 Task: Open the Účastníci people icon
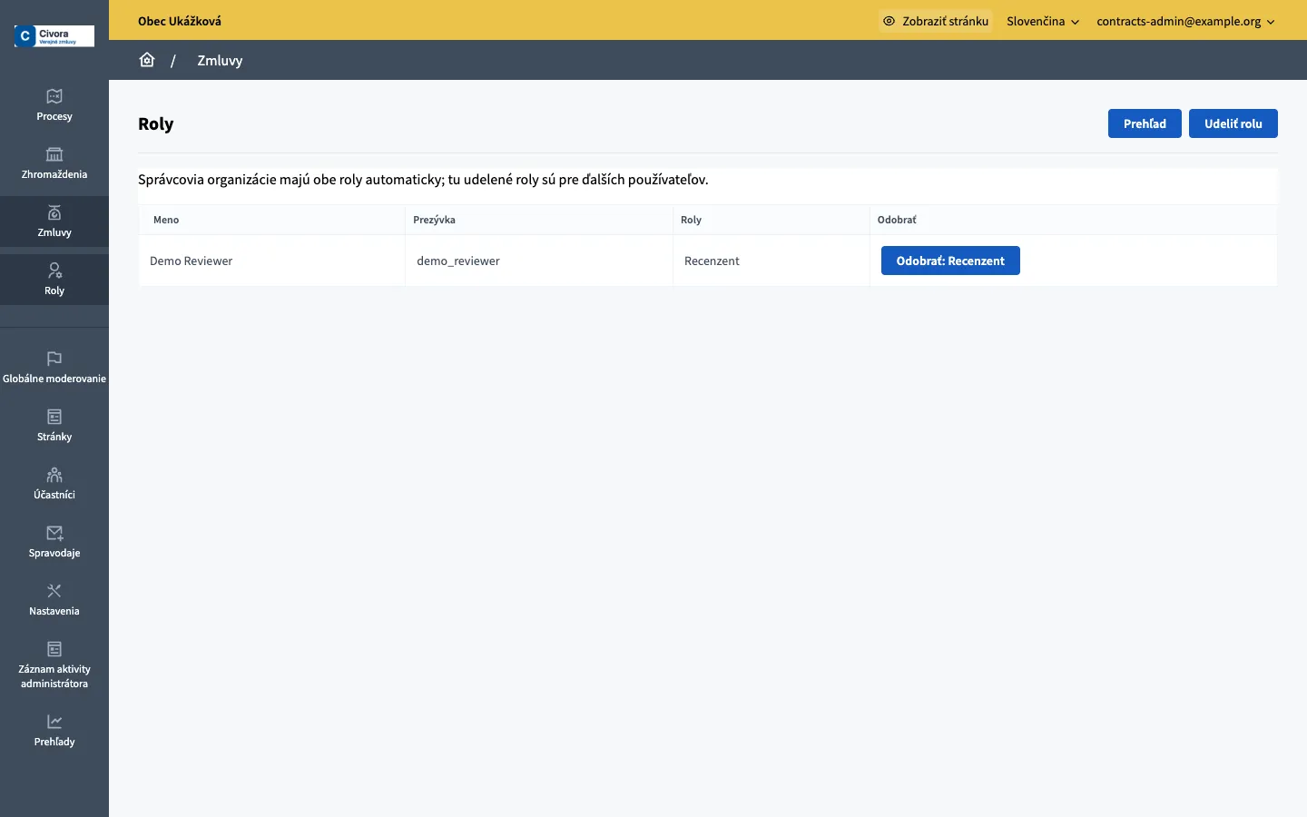click(x=54, y=475)
